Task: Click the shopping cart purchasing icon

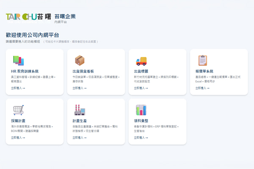Action: (19, 110)
